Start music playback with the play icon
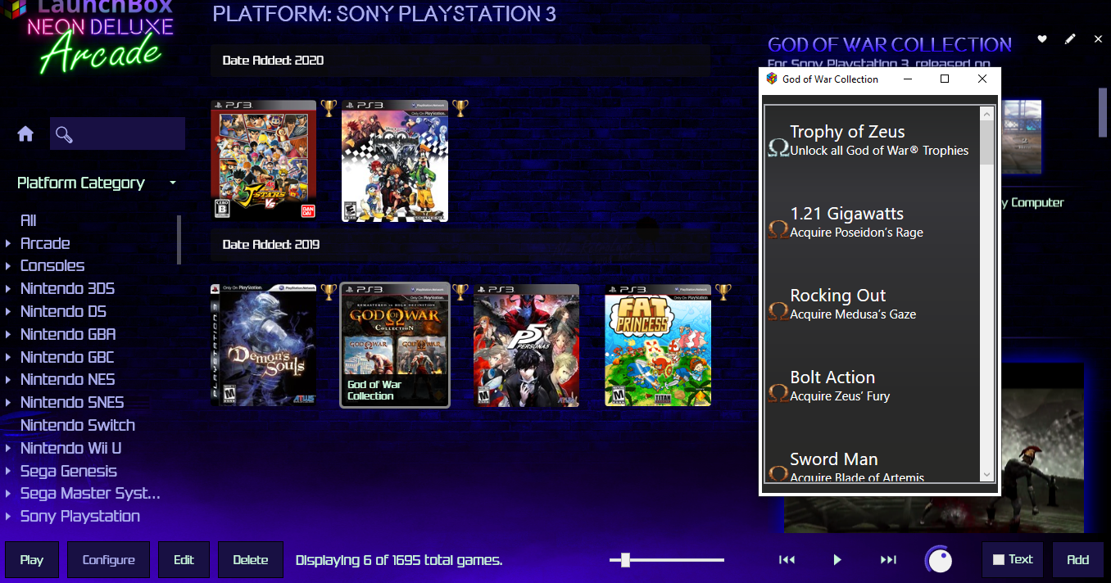1111x583 pixels. pos(837,559)
